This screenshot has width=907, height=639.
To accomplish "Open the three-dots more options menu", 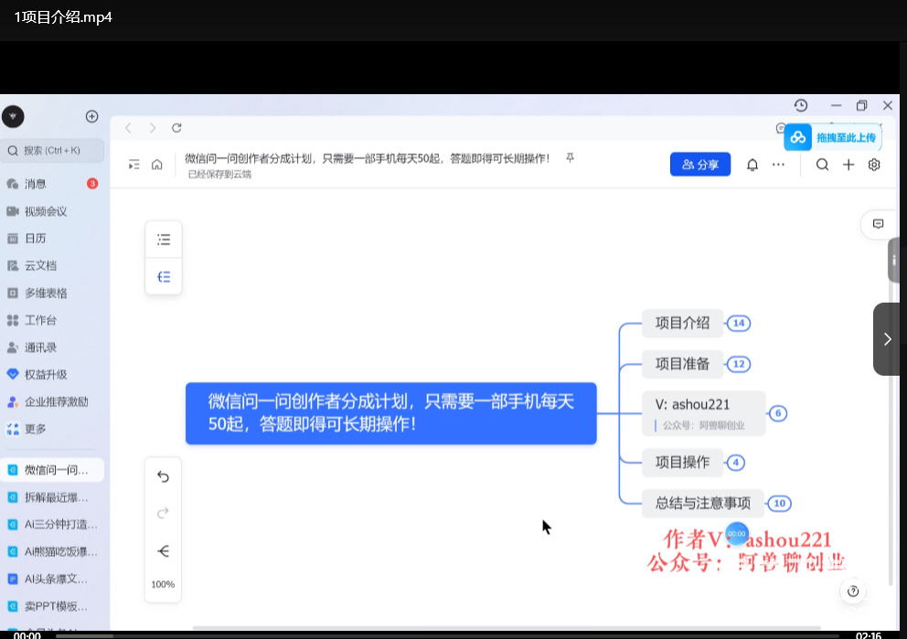I will 779,165.
